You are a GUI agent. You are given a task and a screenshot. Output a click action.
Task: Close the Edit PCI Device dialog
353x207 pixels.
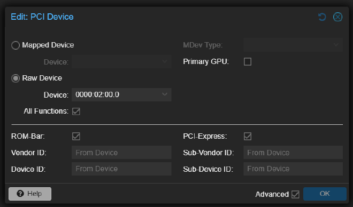pyautogui.click(x=337, y=17)
